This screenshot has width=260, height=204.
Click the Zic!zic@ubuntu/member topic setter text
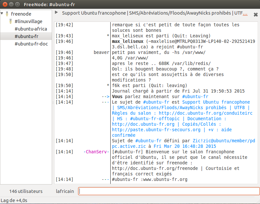[224, 141]
